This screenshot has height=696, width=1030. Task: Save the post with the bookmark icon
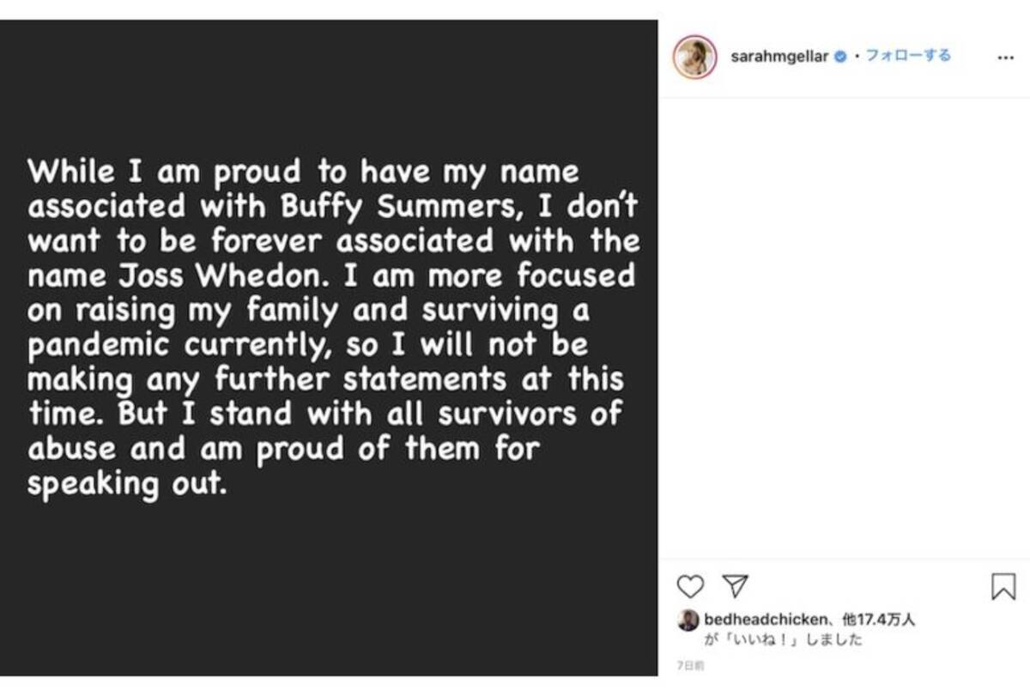tap(1003, 586)
